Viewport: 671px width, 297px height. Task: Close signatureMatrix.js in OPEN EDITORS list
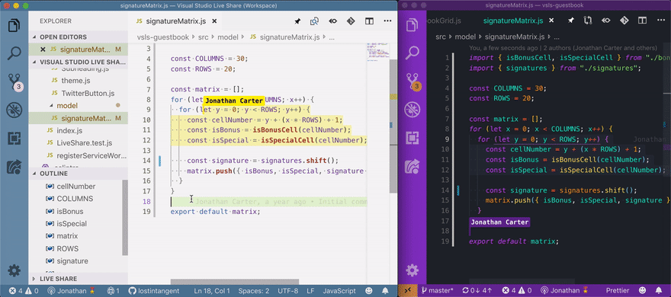click(43, 49)
